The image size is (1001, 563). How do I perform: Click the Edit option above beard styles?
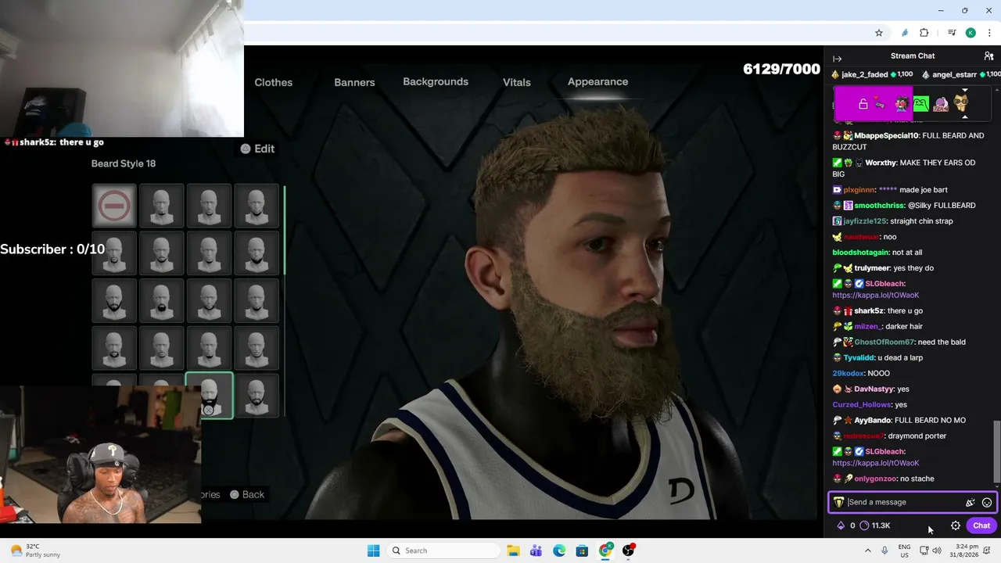coord(258,149)
